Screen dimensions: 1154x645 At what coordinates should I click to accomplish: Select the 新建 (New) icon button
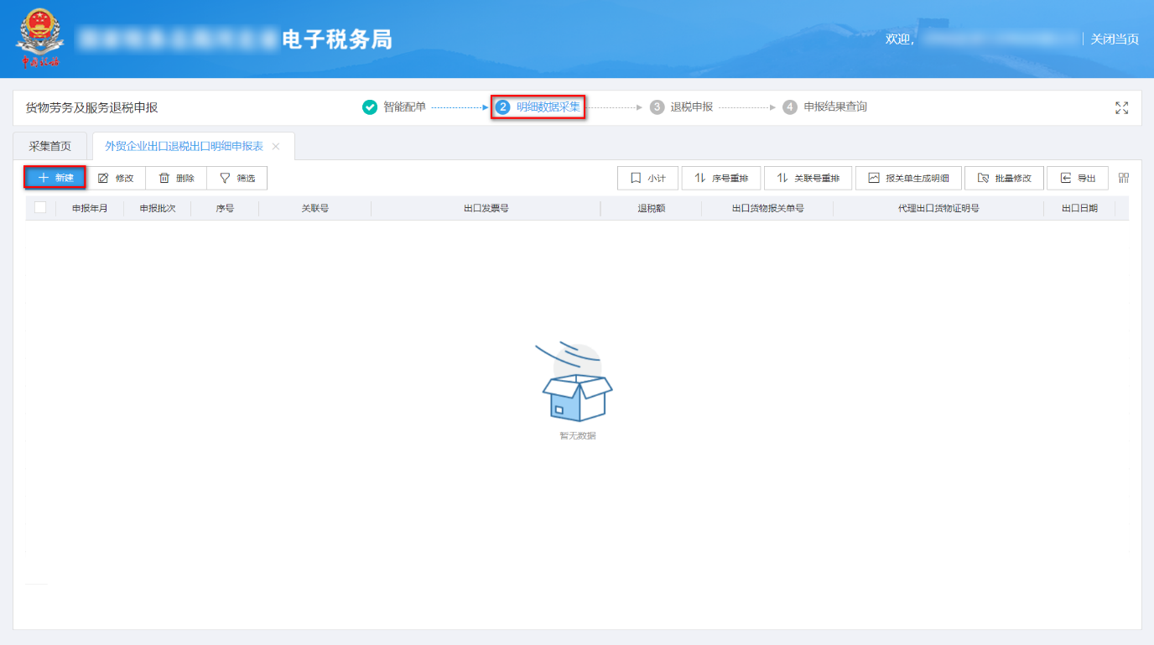(54, 177)
